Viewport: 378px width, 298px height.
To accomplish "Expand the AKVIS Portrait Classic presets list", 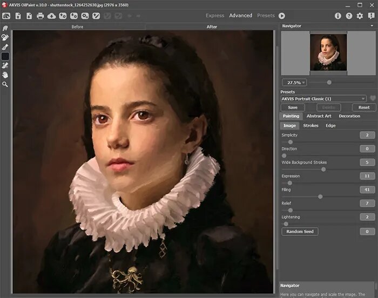I will click(323, 99).
